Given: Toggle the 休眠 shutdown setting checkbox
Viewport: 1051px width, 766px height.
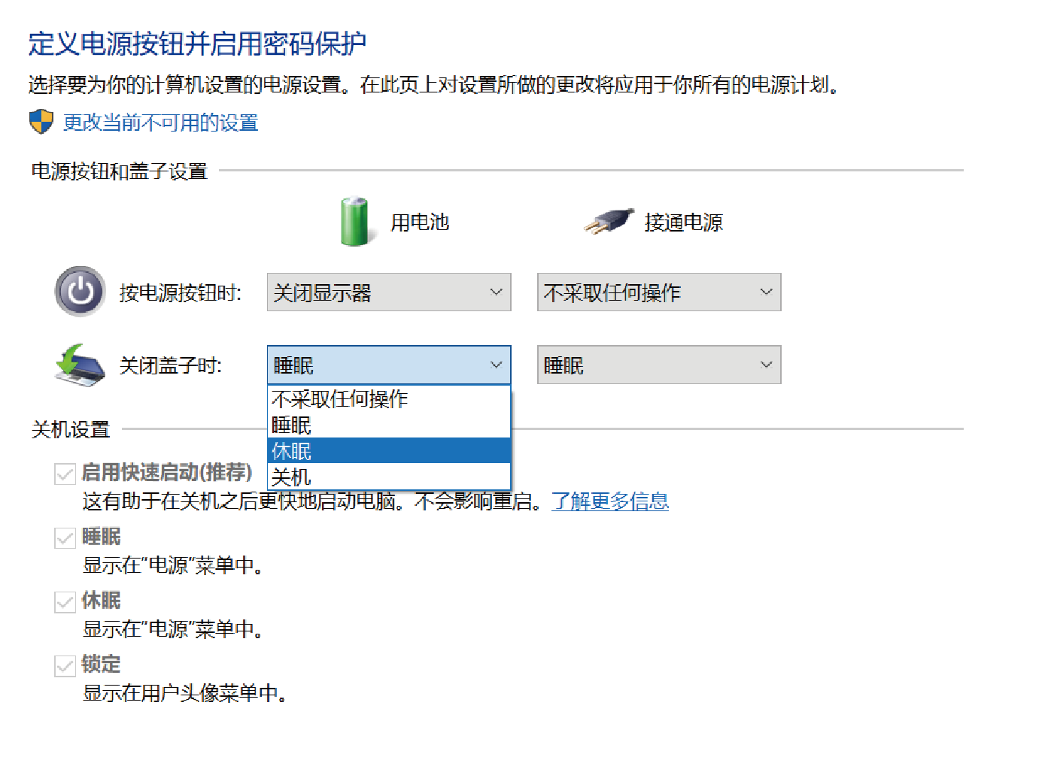Looking at the screenshot, I should pos(65,601).
